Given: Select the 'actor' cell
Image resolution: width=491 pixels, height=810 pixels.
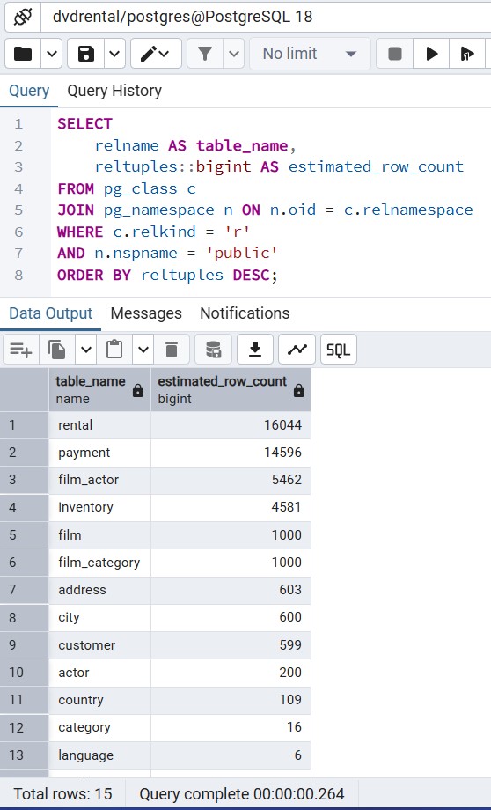Looking at the screenshot, I should 99,673.
